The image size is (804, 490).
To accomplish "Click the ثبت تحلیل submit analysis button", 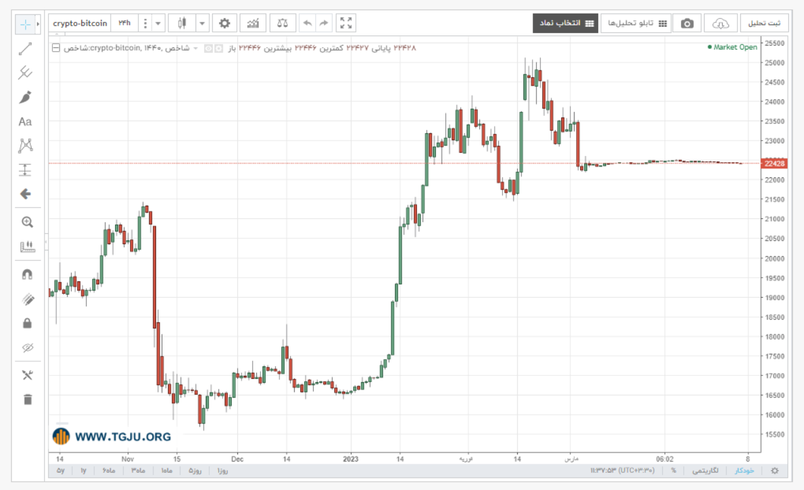I will pos(764,24).
